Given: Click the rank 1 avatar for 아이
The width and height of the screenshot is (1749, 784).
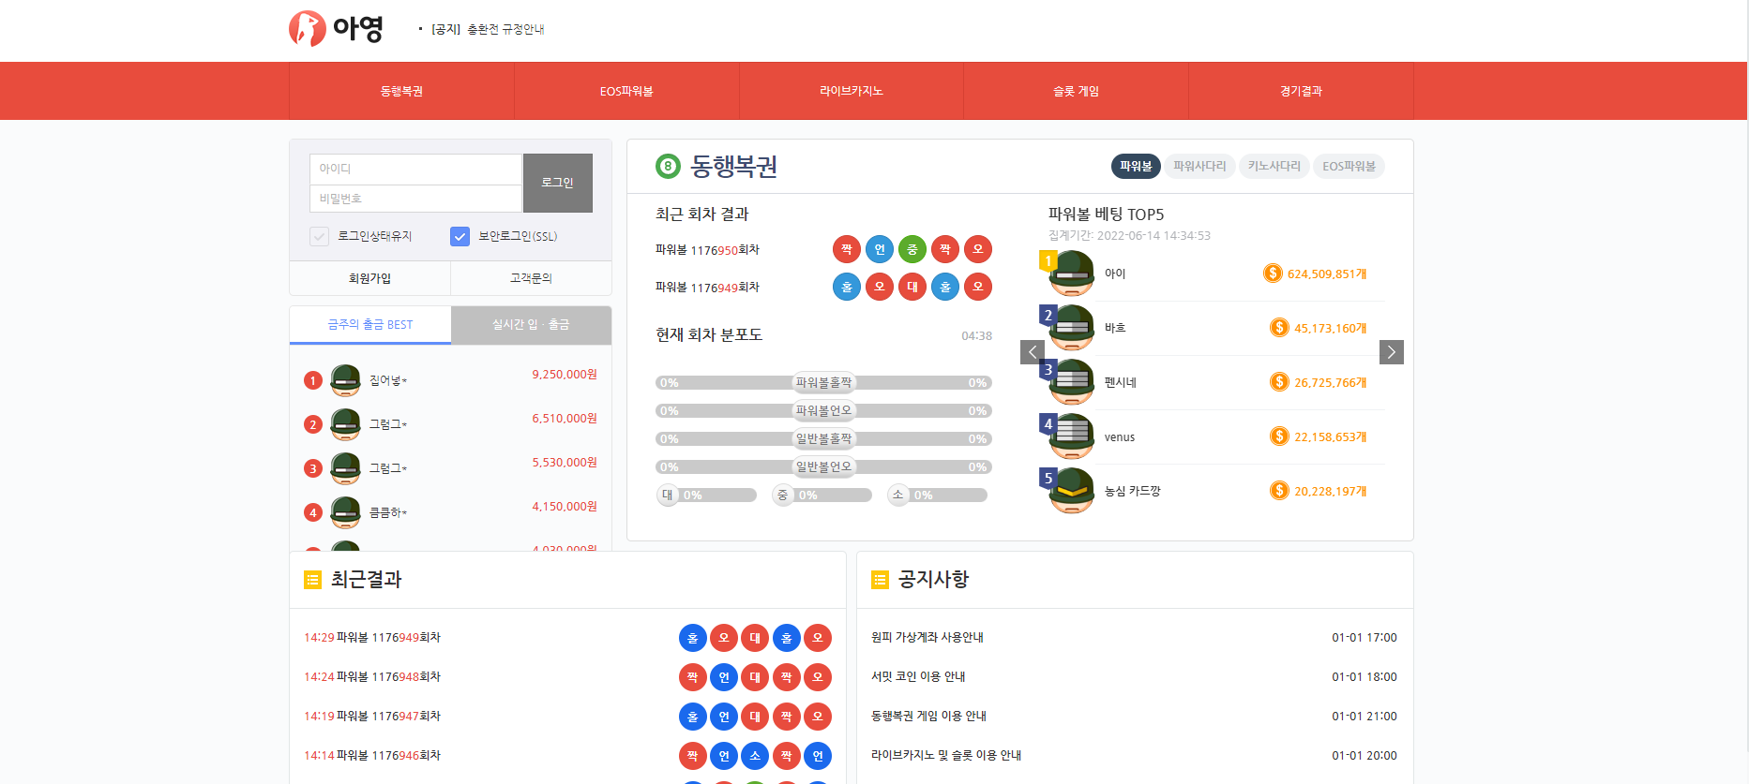Looking at the screenshot, I should tap(1071, 274).
